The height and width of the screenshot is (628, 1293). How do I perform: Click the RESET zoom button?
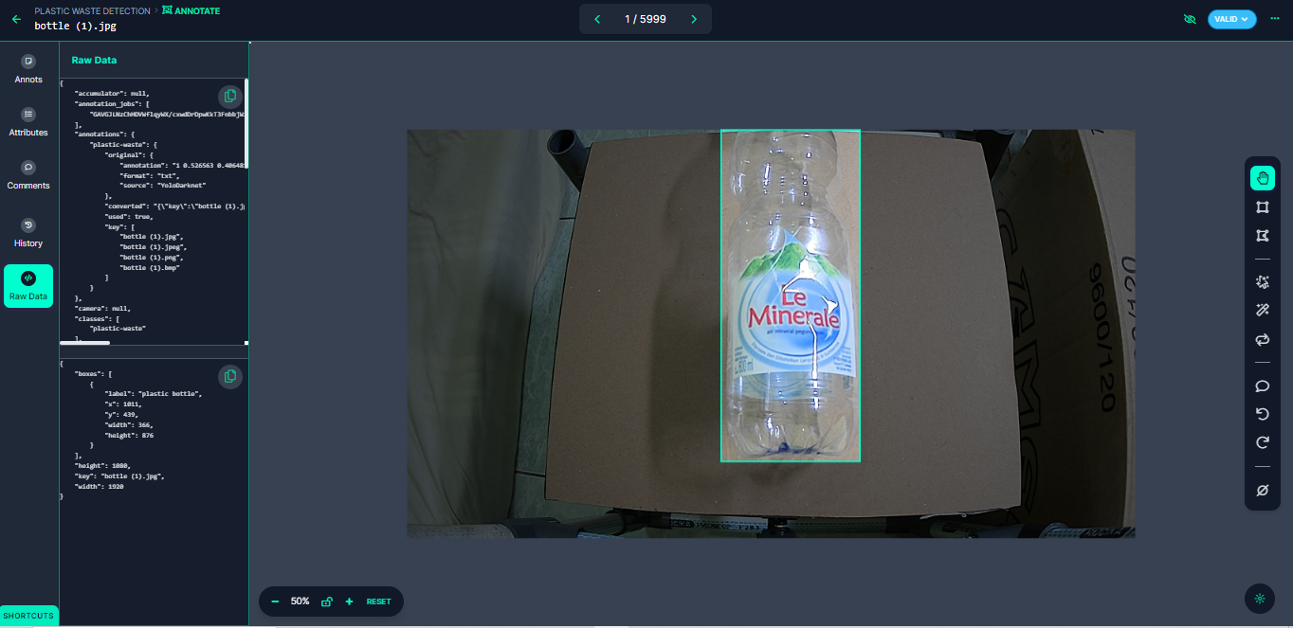(378, 601)
